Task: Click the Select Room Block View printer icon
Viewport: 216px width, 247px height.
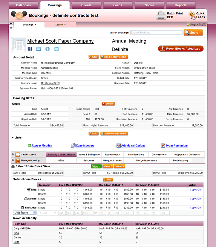Action: coord(13,166)
